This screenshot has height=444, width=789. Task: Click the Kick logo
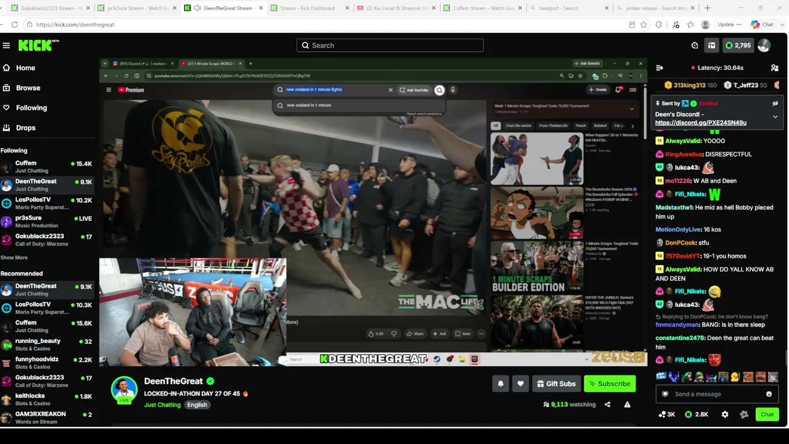pyautogui.click(x=38, y=46)
